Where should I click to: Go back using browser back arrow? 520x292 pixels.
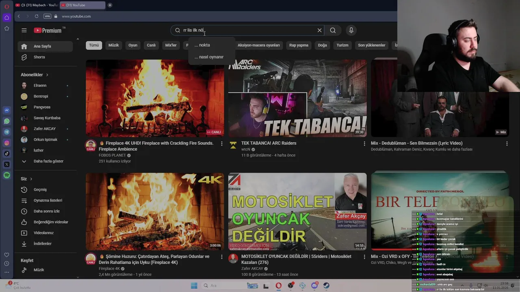[19, 16]
